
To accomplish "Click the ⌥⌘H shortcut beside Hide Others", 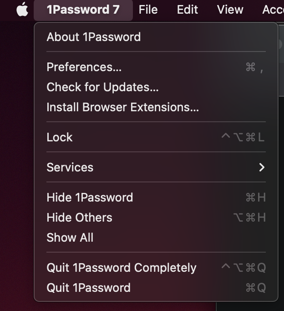I will [250, 218].
